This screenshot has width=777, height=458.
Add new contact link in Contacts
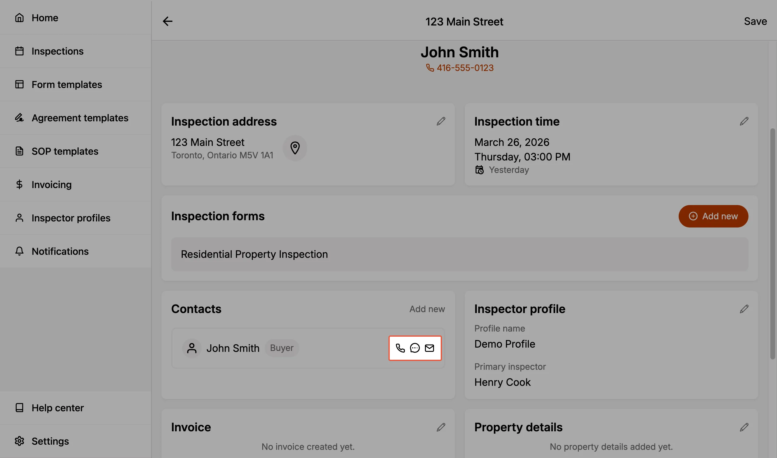click(427, 309)
